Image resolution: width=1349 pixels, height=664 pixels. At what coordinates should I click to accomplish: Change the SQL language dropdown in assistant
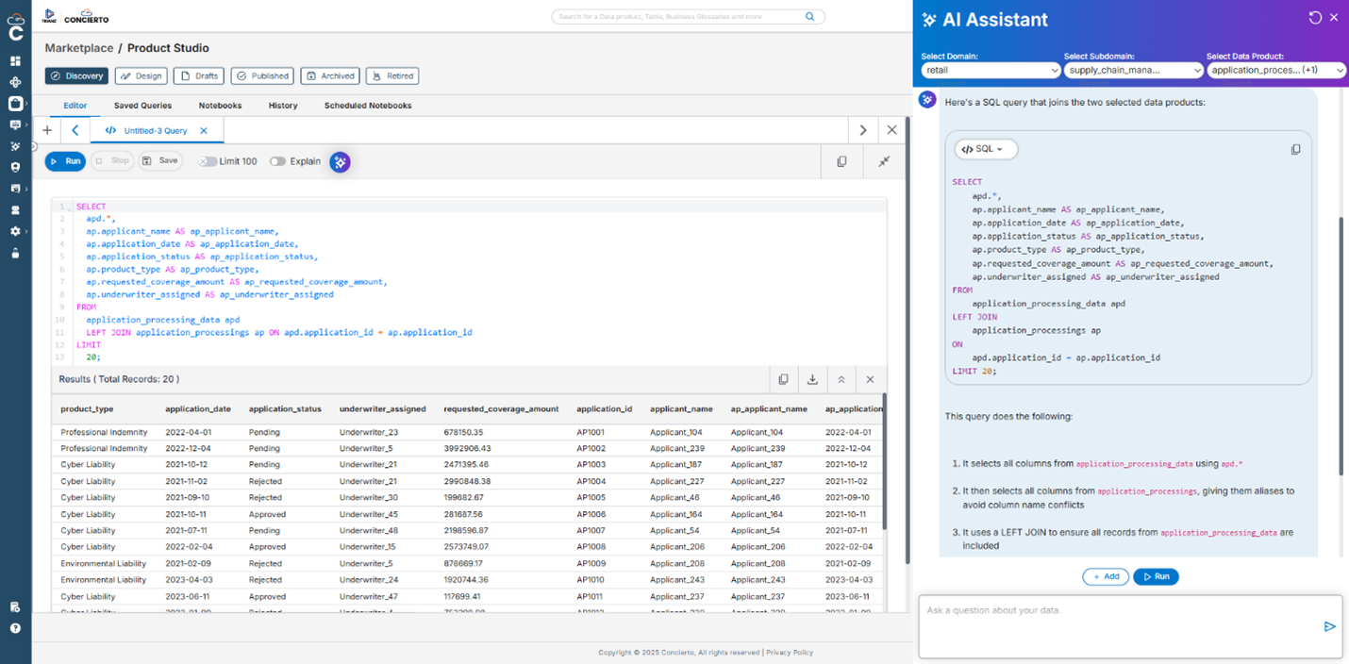986,149
